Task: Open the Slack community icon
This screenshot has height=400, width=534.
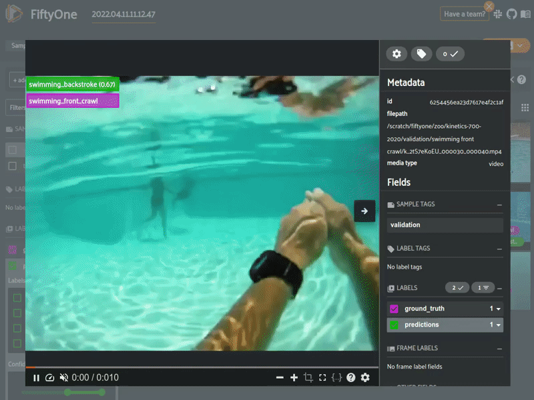Action: pyautogui.click(x=497, y=14)
